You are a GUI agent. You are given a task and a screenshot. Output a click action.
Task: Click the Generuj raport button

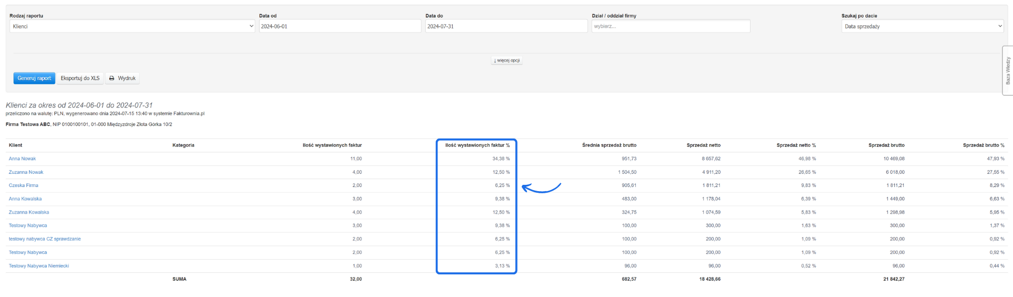pyautogui.click(x=34, y=78)
